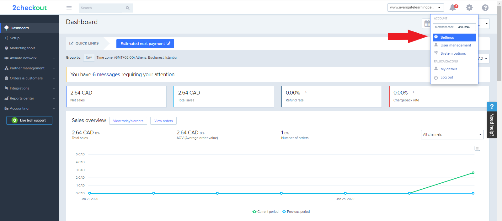
Task: Toggle the Previous period legend
Action: (x=296, y=212)
